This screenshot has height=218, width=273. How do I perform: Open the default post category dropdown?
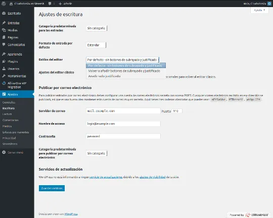[x=97, y=28]
